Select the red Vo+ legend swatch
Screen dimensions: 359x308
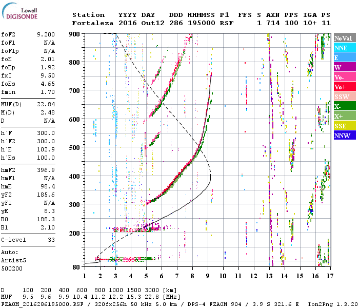(345, 87)
